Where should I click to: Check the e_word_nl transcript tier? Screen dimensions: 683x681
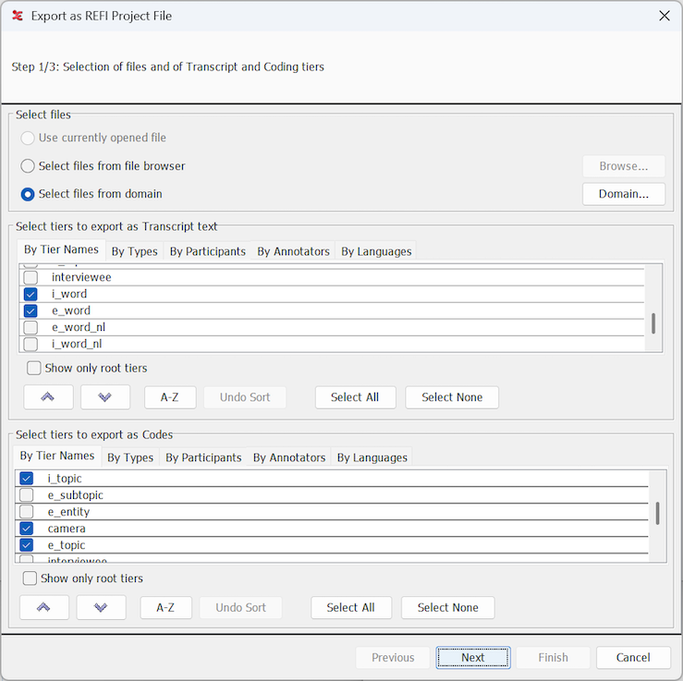(x=30, y=327)
